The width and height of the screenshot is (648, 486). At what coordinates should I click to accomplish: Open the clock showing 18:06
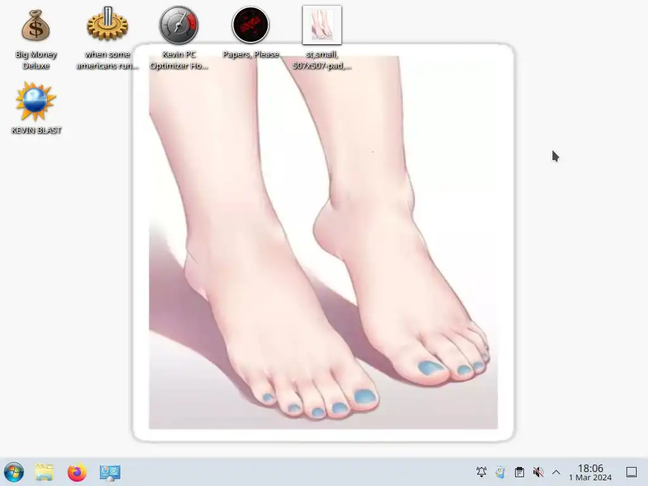click(590, 472)
